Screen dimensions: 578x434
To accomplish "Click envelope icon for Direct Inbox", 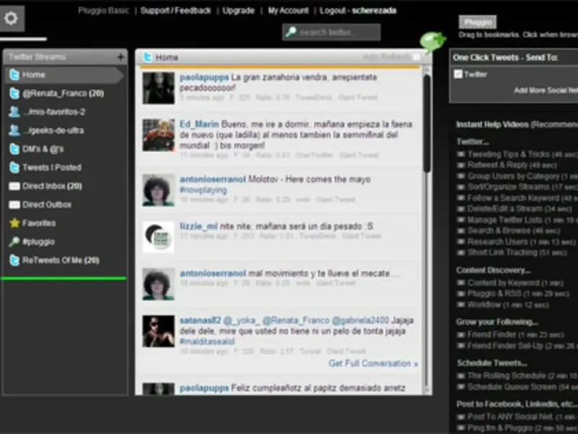I will (14, 186).
